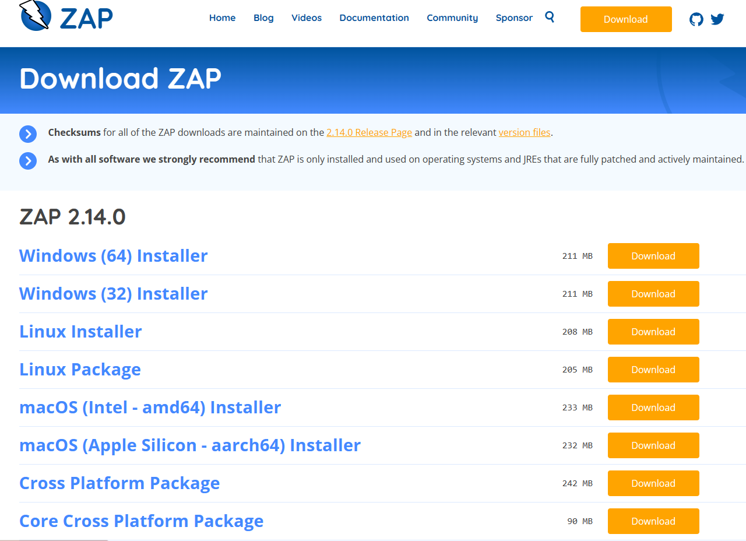Open the 2.14.0 Release Page link
Viewport: 746px width, 541px height.
pos(369,132)
